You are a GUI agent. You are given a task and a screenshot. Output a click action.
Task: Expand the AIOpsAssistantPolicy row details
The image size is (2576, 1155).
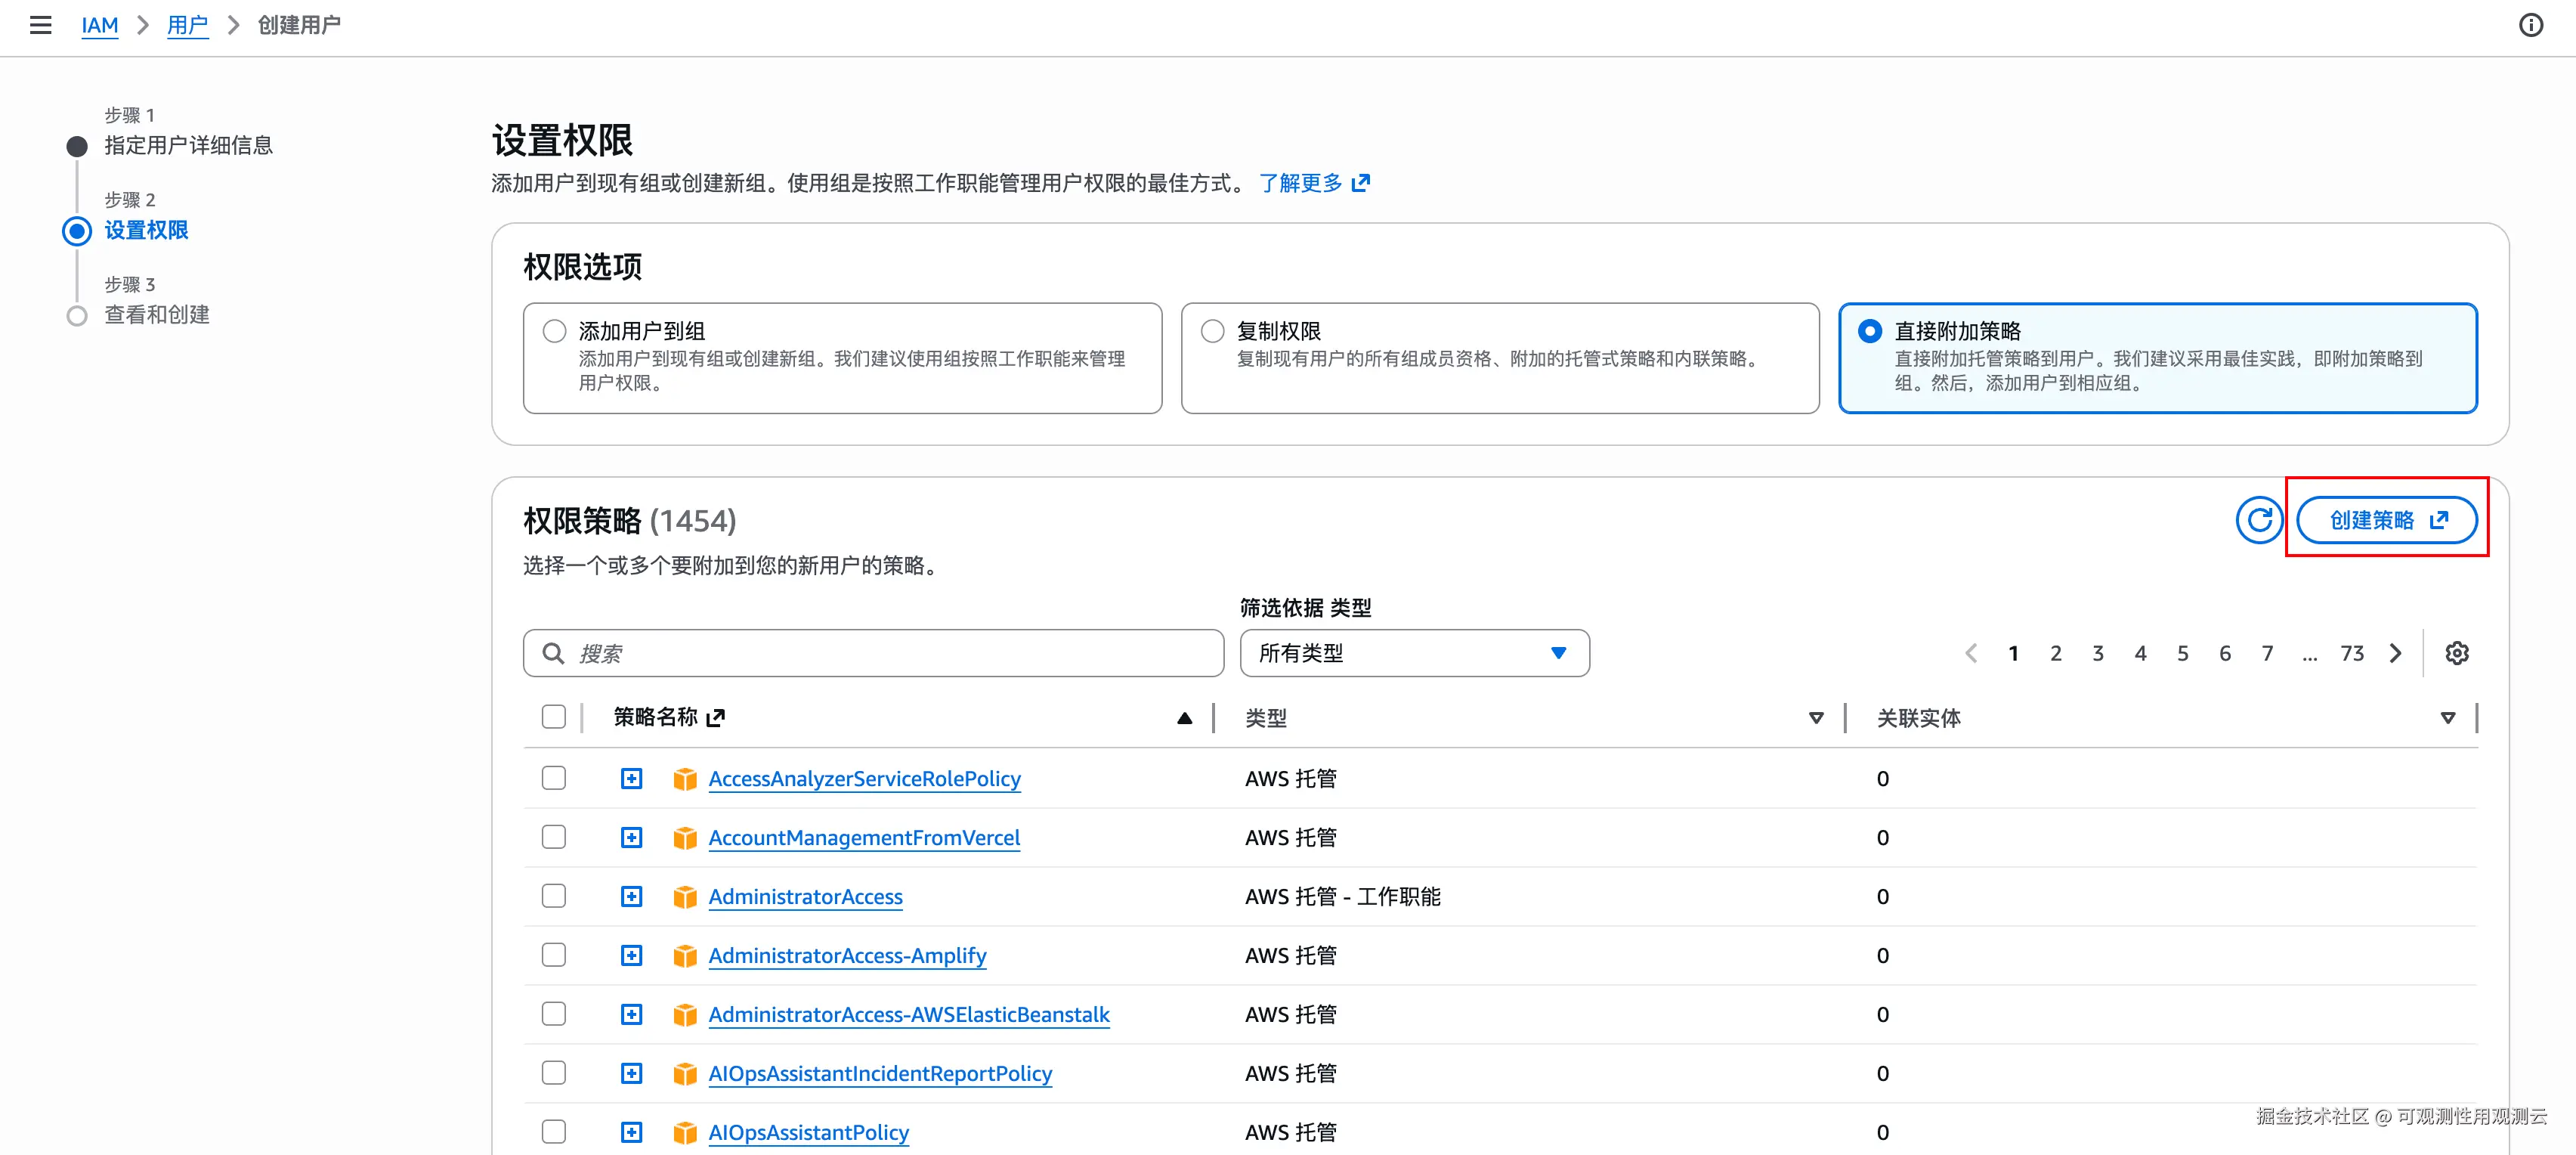[x=631, y=1132]
